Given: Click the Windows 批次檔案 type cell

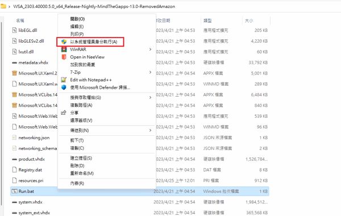Looking at the screenshot, I should [221, 191].
